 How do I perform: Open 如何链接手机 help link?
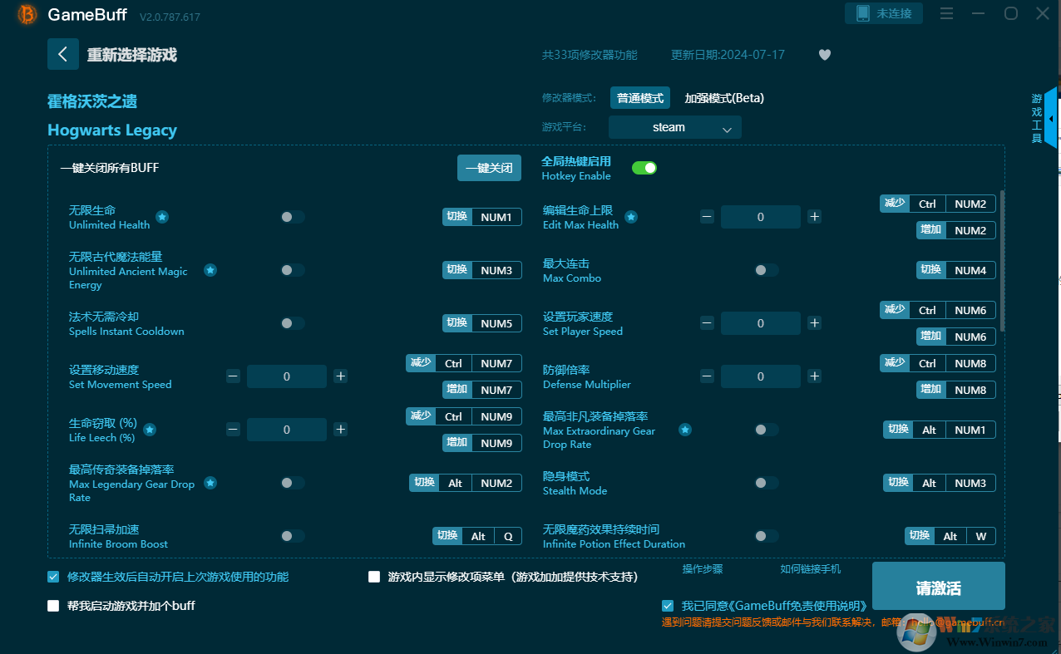[x=811, y=569]
